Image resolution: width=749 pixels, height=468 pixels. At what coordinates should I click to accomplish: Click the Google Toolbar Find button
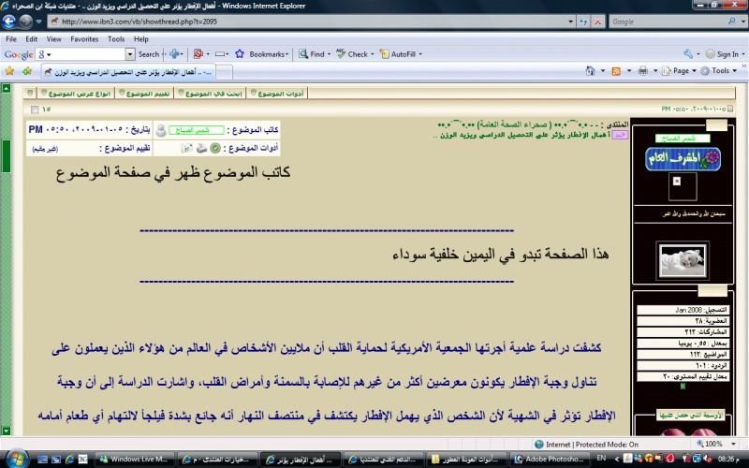pyautogui.click(x=312, y=54)
